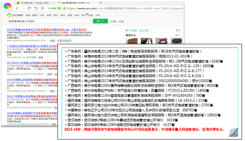Clear the search box with the X icon
Screen dimensions: 245x141
click(90, 21)
